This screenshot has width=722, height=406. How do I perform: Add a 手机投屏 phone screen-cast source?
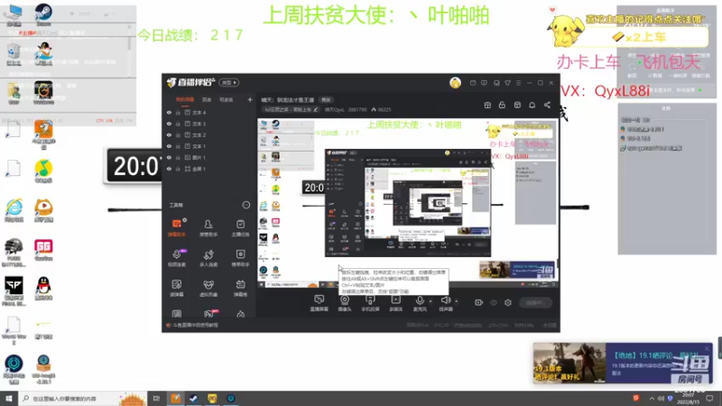pos(370,303)
